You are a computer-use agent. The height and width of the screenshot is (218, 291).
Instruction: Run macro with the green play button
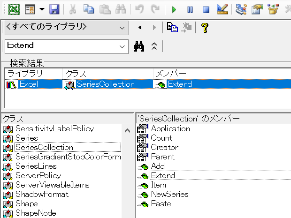click(175, 9)
